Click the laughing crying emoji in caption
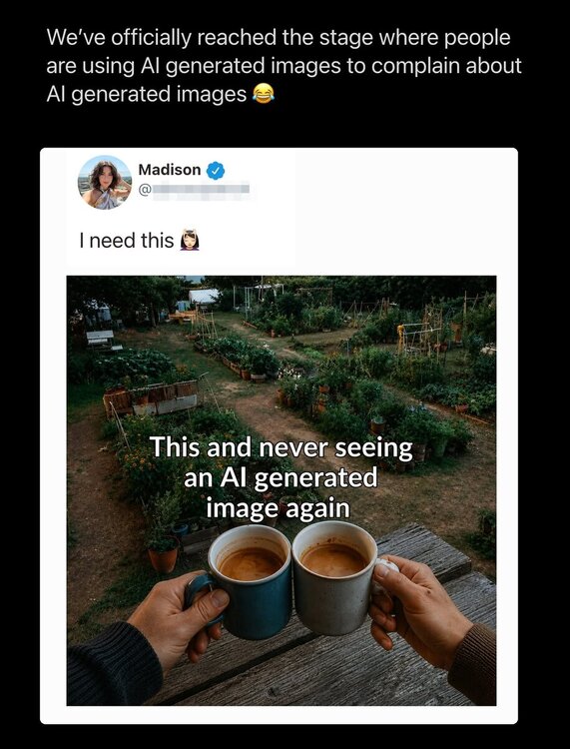This screenshot has height=749, width=570. click(x=264, y=93)
